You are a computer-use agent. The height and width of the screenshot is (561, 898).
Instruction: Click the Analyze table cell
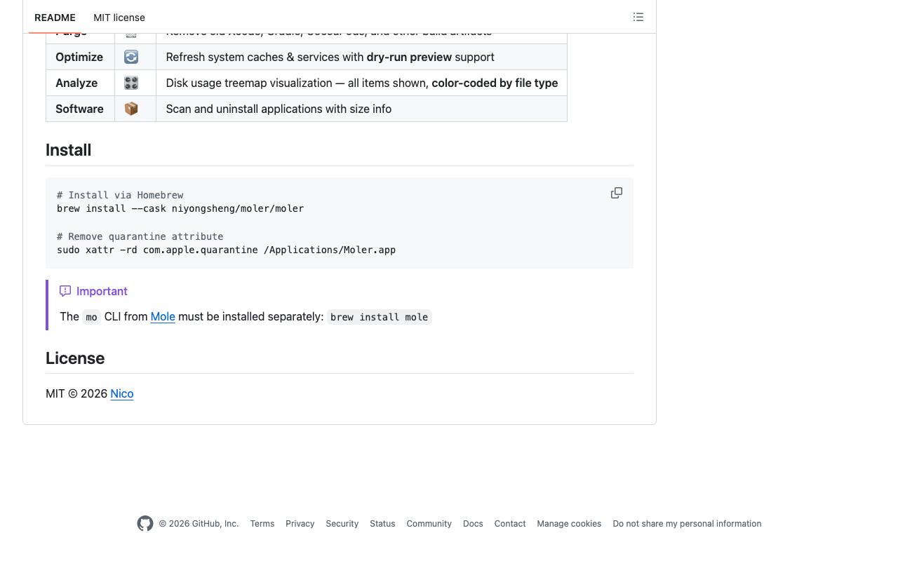pyautogui.click(x=80, y=83)
